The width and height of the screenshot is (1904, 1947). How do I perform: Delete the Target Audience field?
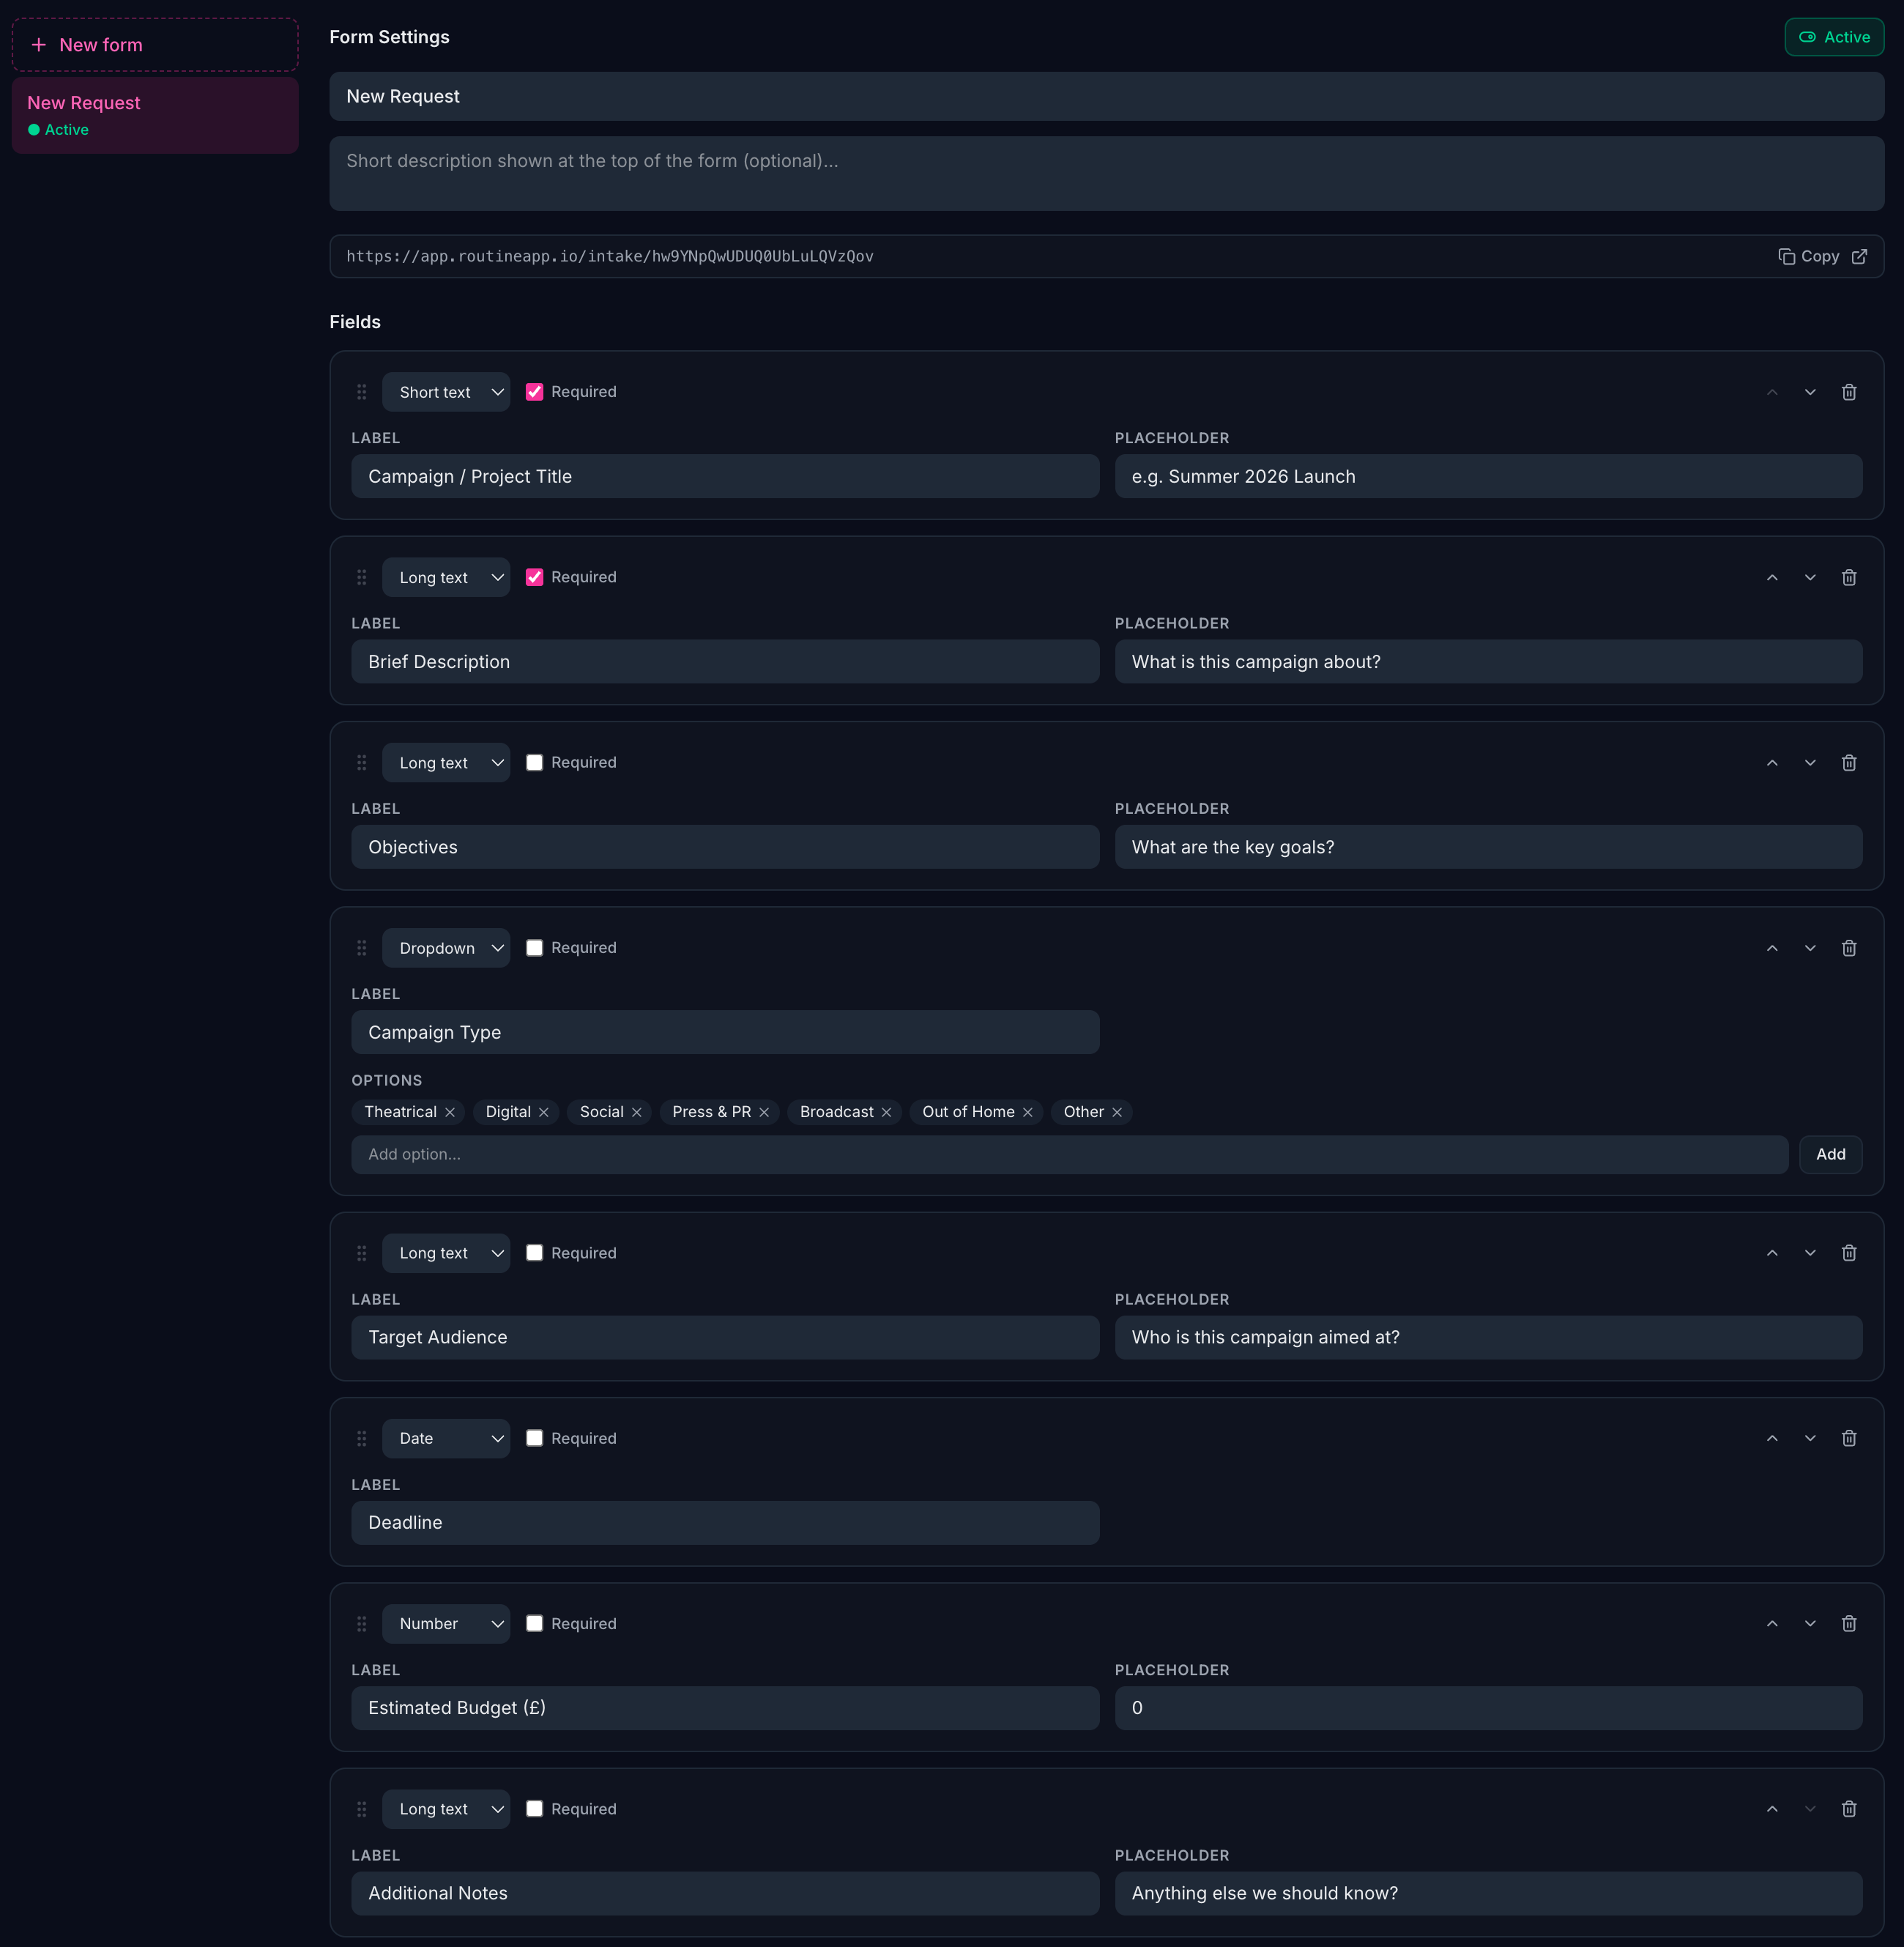pyautogui.click(x=1848, y=1253)
